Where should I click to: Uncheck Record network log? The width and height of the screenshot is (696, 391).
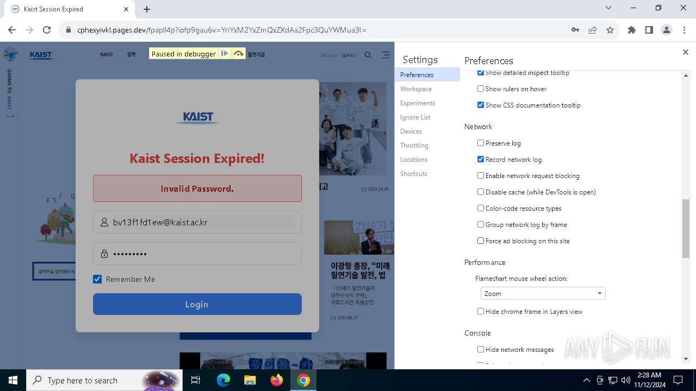tap(481, 159)
